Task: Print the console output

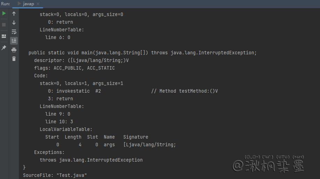Action: tap(14, 50)
